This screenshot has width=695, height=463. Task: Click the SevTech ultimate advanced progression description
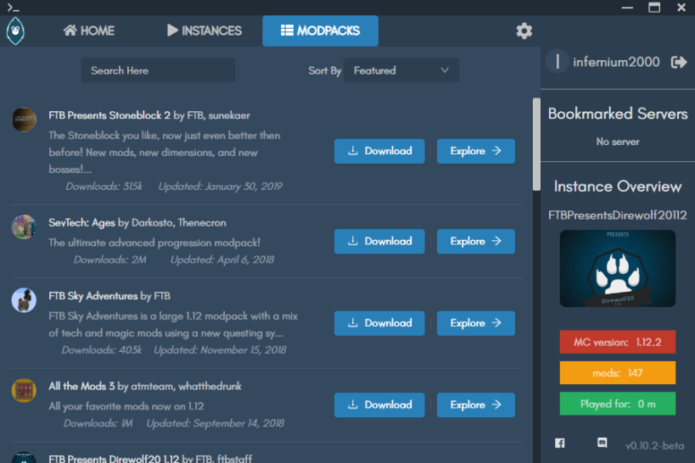click(154, 243)
